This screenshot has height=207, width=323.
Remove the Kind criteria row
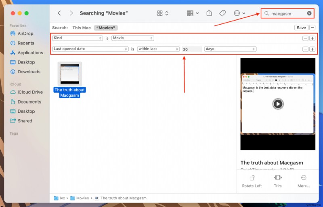305,38
